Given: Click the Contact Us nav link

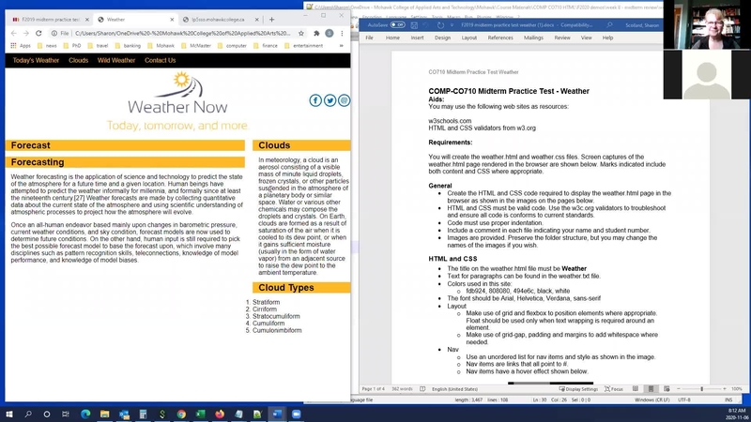Looking at the screenshot, I should [160, 60].
